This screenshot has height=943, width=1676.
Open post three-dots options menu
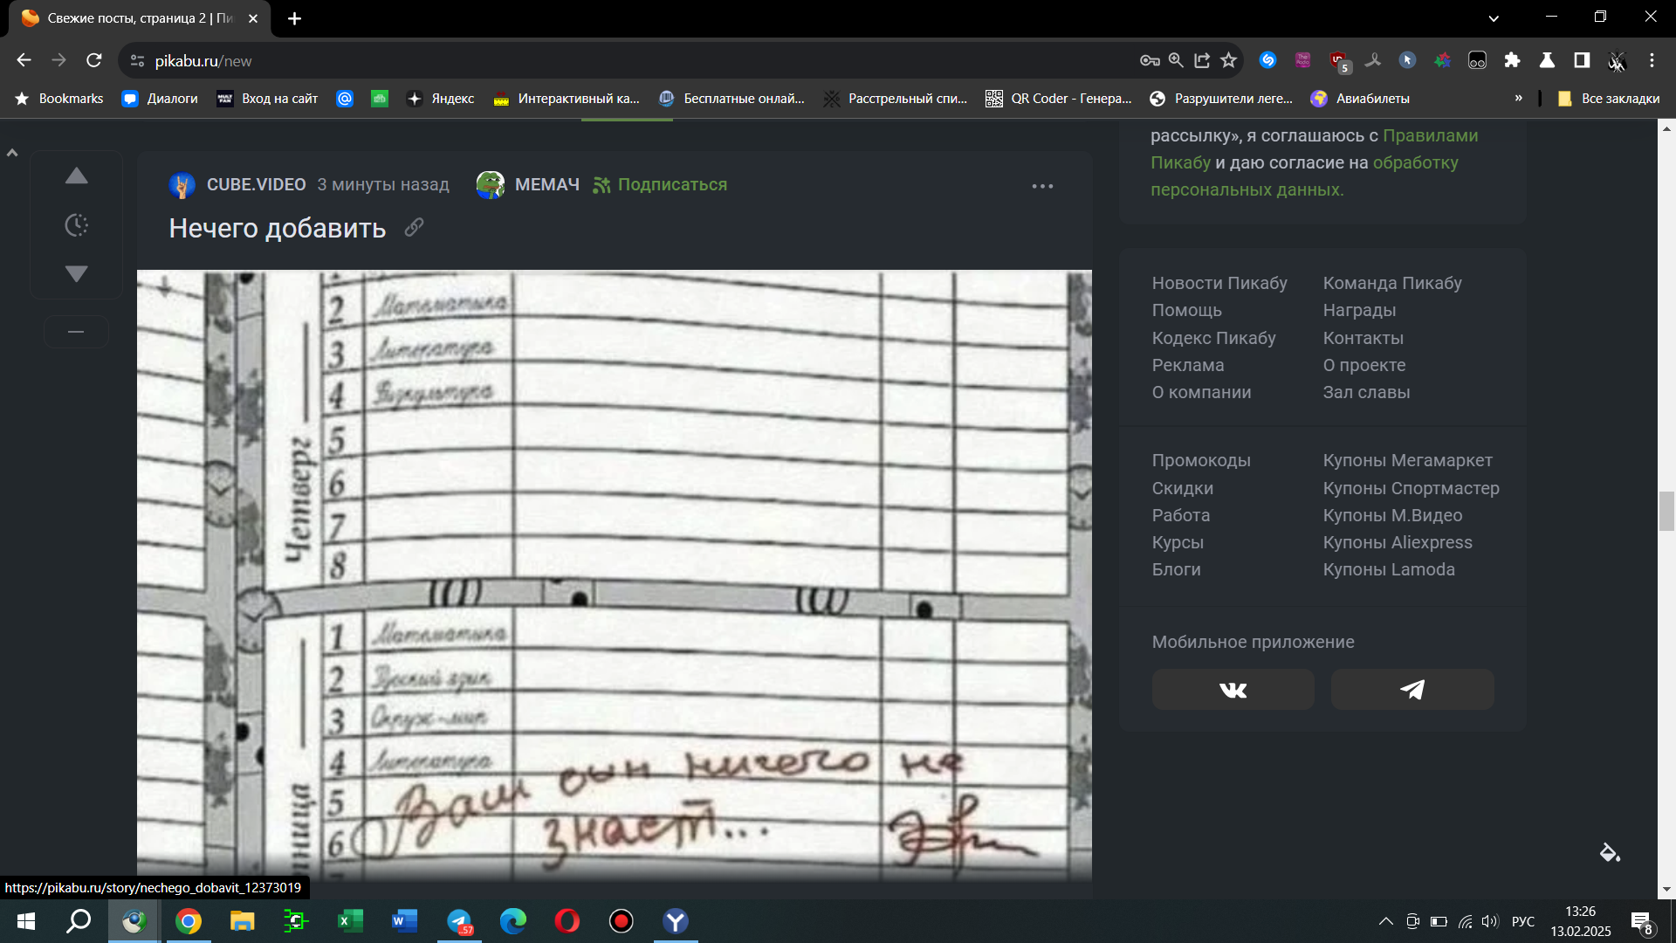pyautogui.click(x=1042, y=186)
